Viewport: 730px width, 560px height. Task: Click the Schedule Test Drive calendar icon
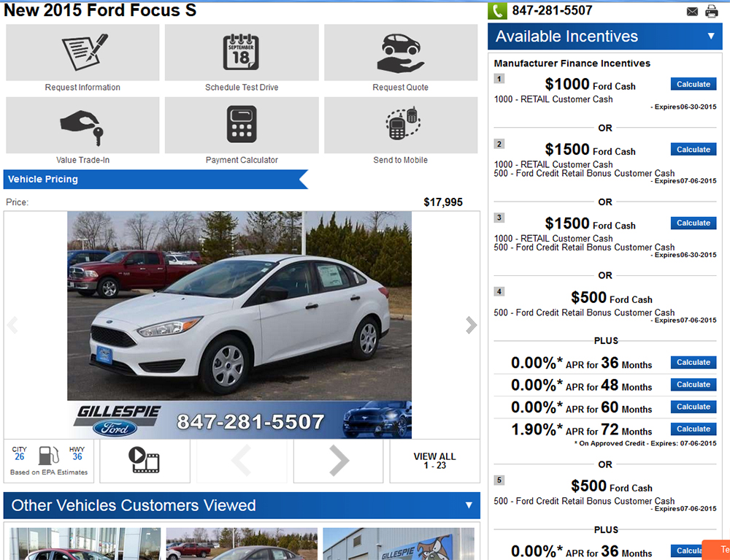241,52
